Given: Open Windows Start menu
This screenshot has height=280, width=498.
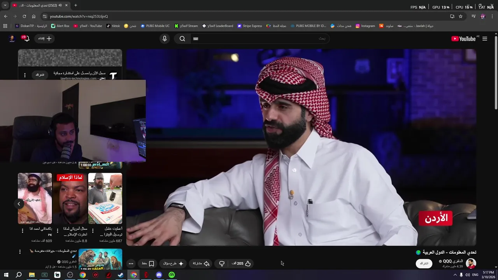Looking at the screenshot, I should [6, 275].
